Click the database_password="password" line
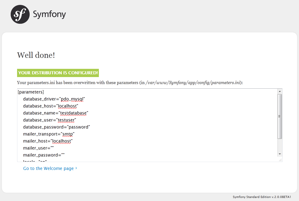Screen dimensions: 299x201 tap(56, 127)
